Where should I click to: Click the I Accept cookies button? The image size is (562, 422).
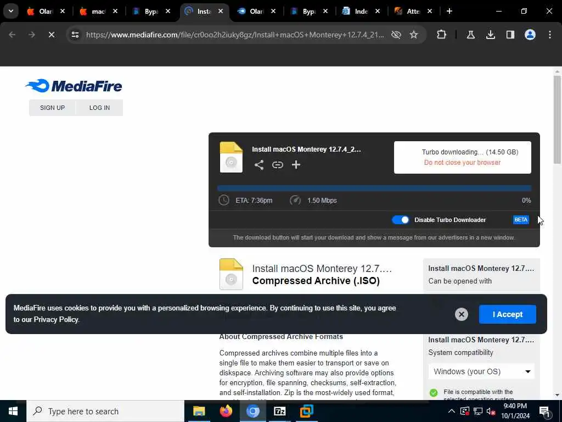pos(508,314)
